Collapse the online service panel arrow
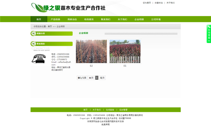This screenshot has height=126, width=211. [209, 41]
